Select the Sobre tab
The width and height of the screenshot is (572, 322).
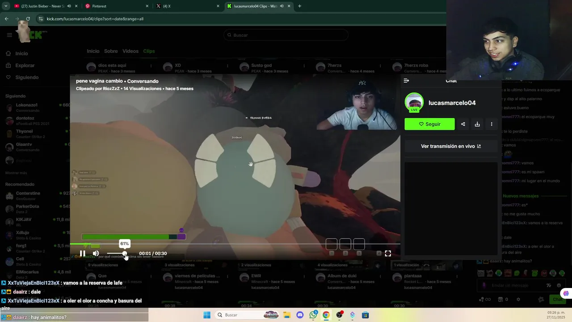(111, 51)
